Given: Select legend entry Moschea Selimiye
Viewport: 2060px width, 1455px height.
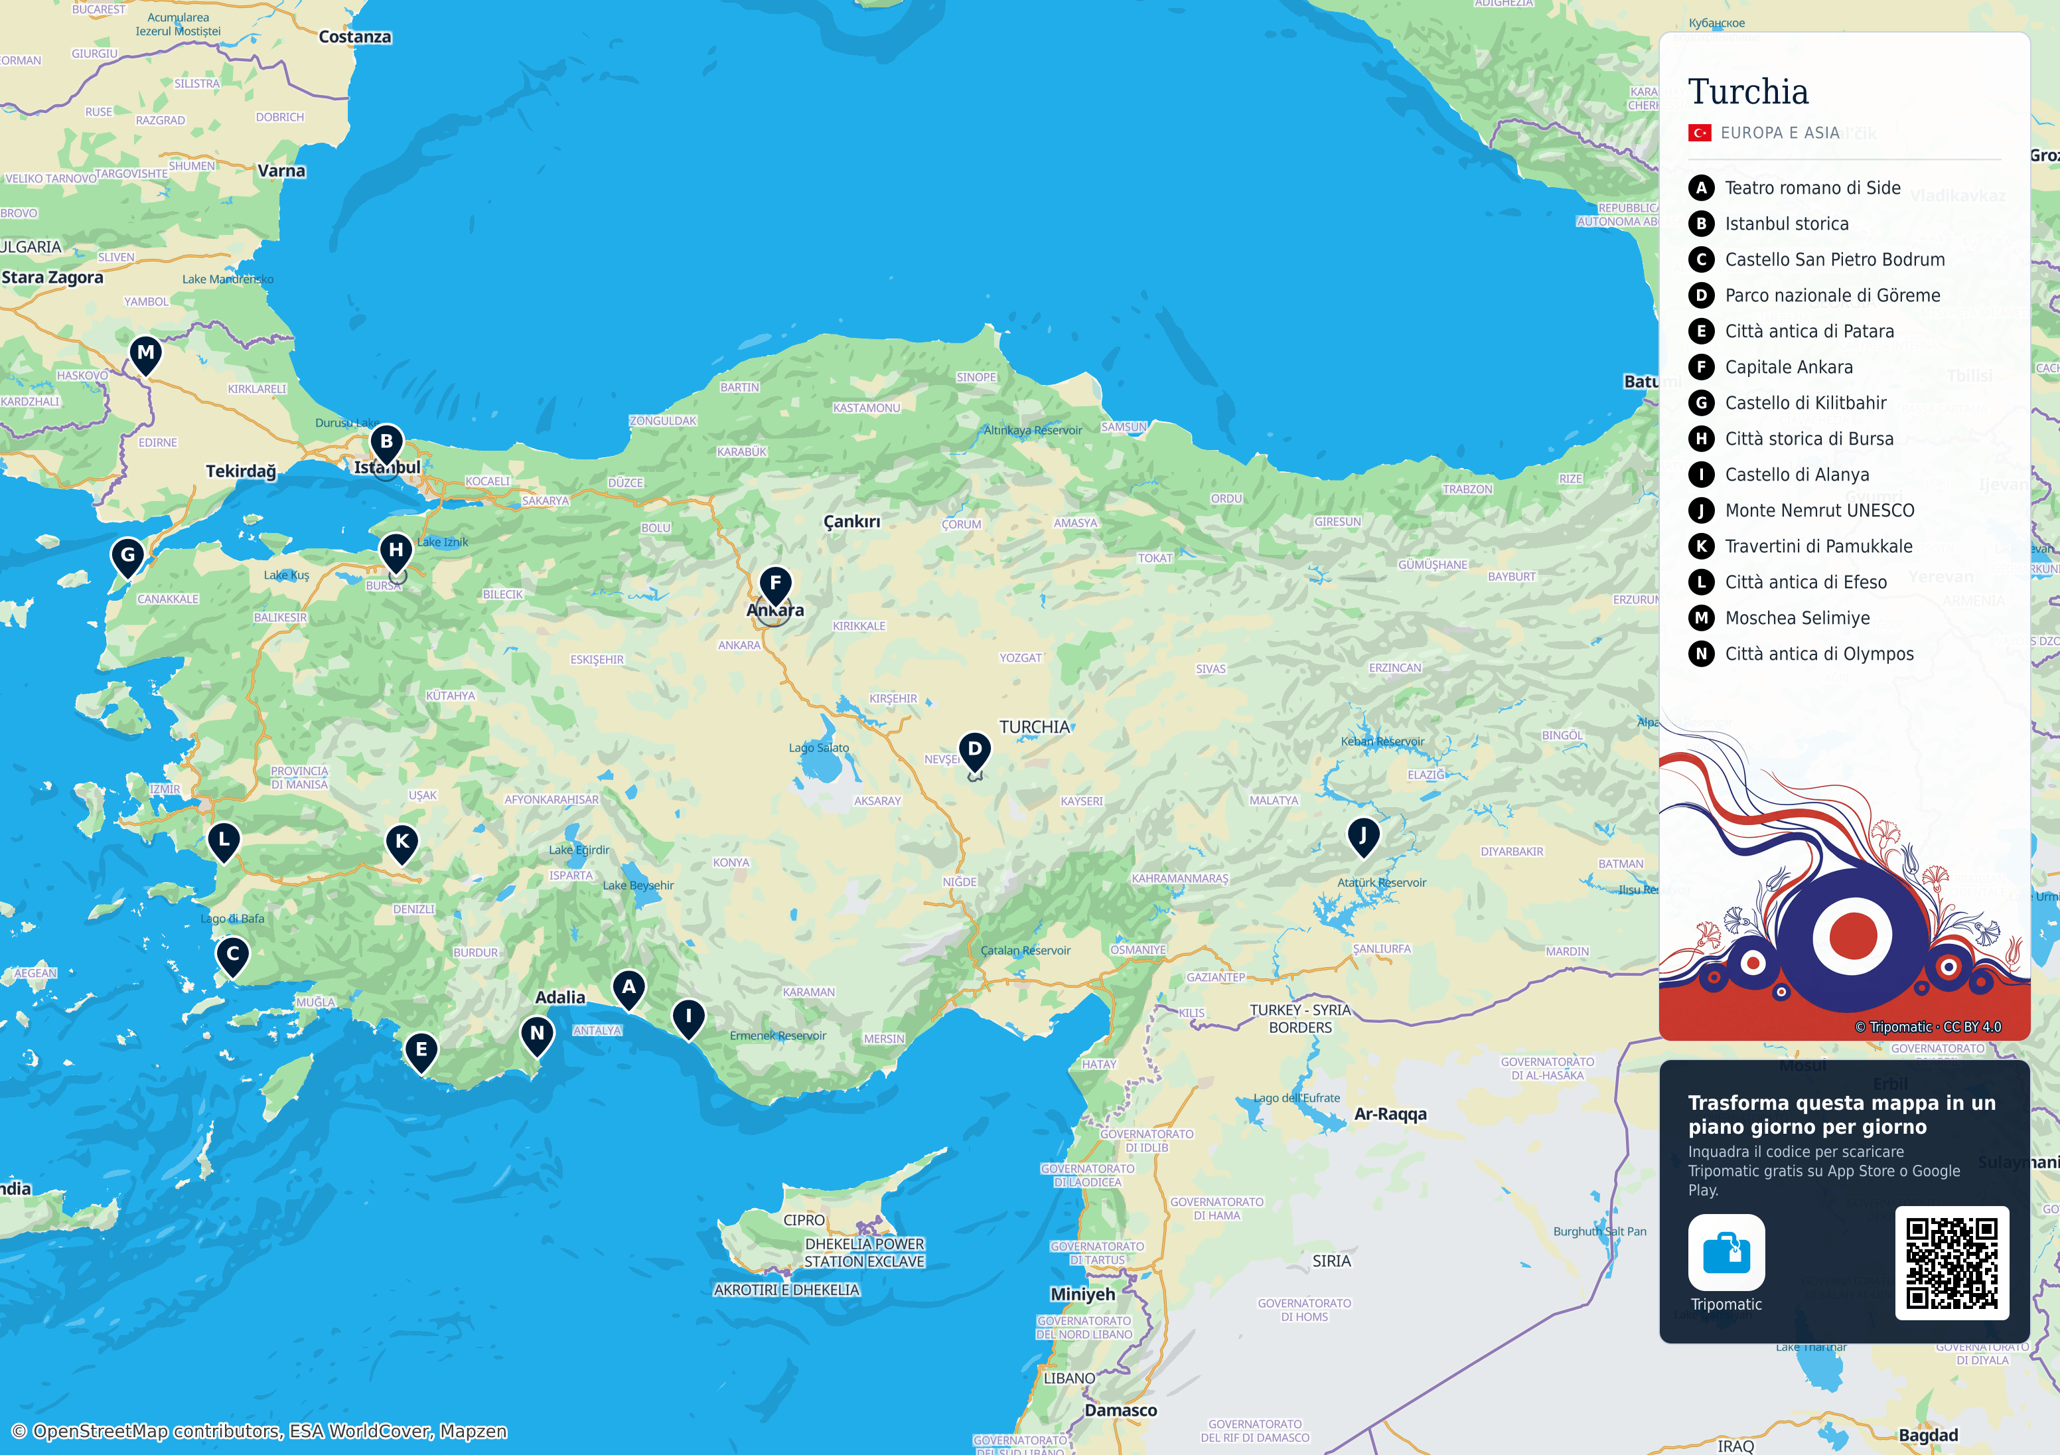Looking at the screenshot, I should tap(1779, 617).
